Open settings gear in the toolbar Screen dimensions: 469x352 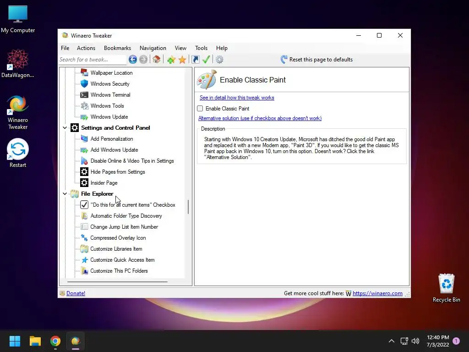pyautogui.click(x=219, y=60)
